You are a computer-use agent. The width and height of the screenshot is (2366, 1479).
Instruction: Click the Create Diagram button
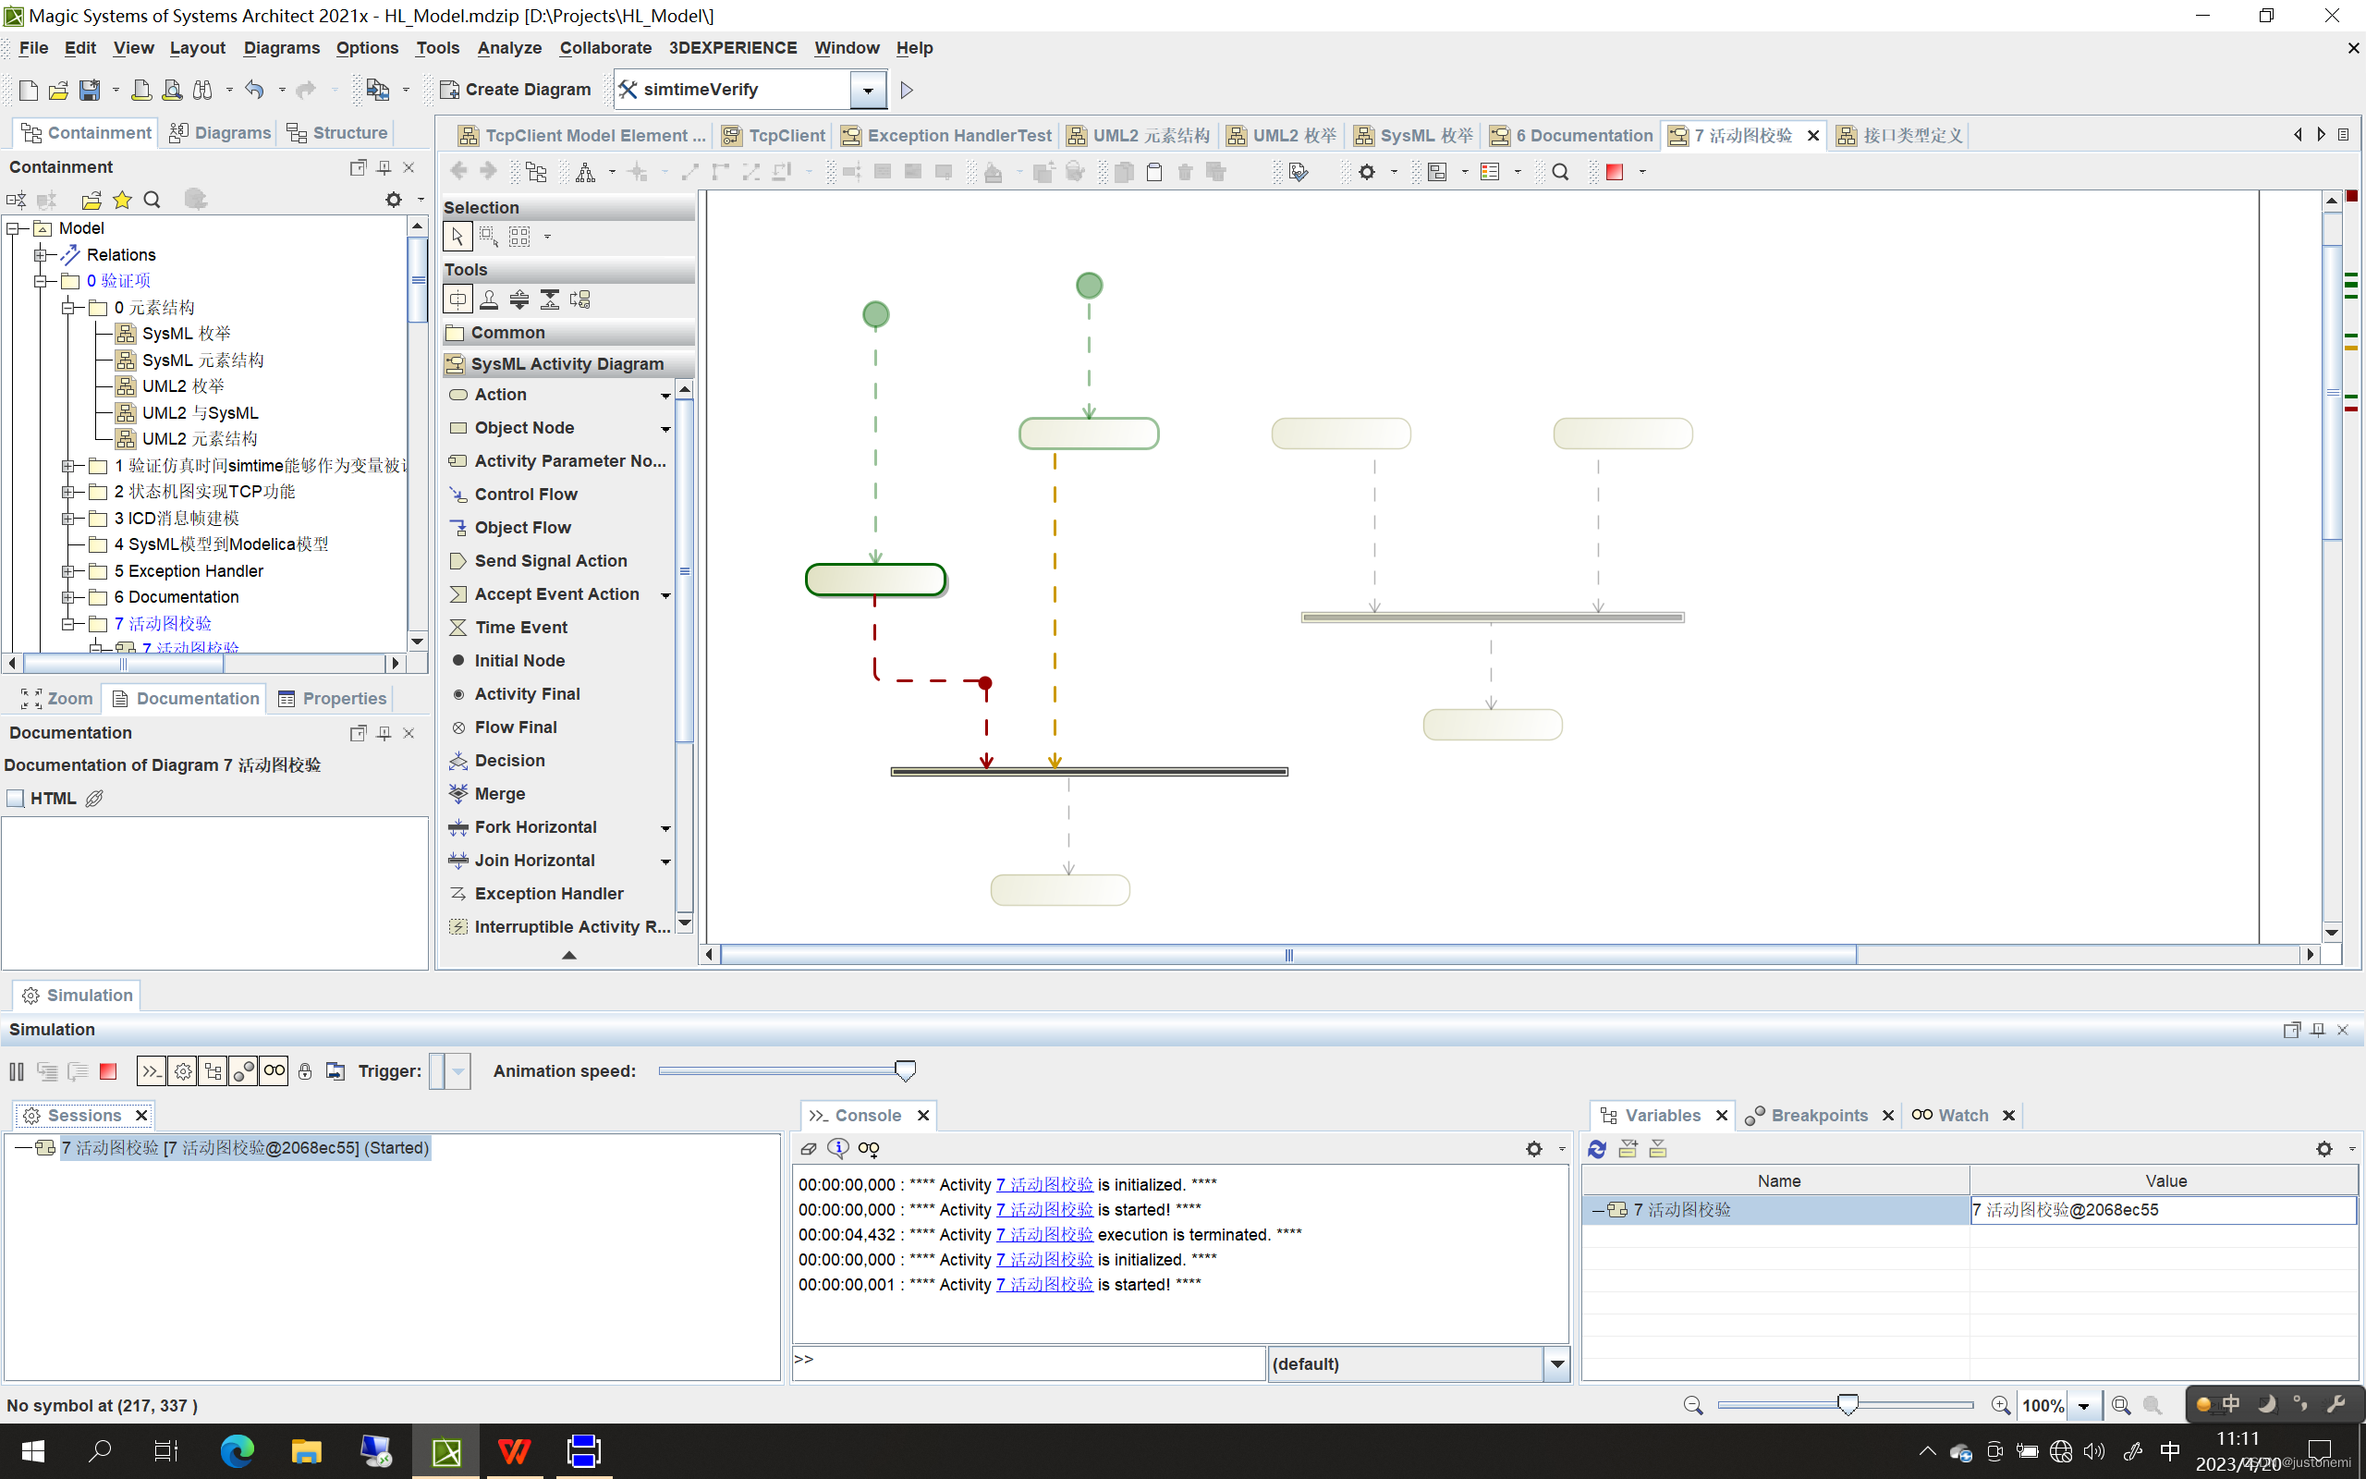(x=517, y=90)
